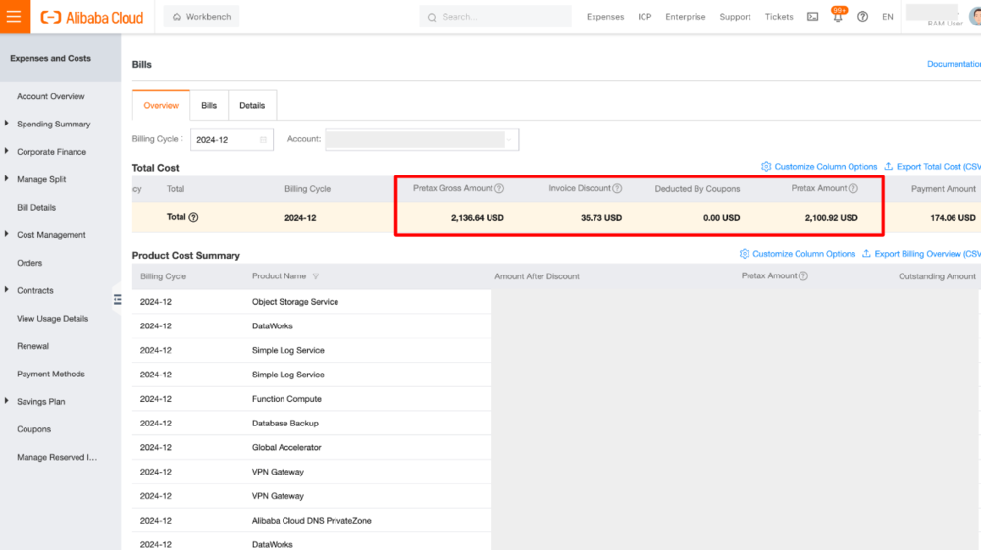Open Coupons in the sidebar
This screenshot has width=981, height=550.
pos(33,429)
